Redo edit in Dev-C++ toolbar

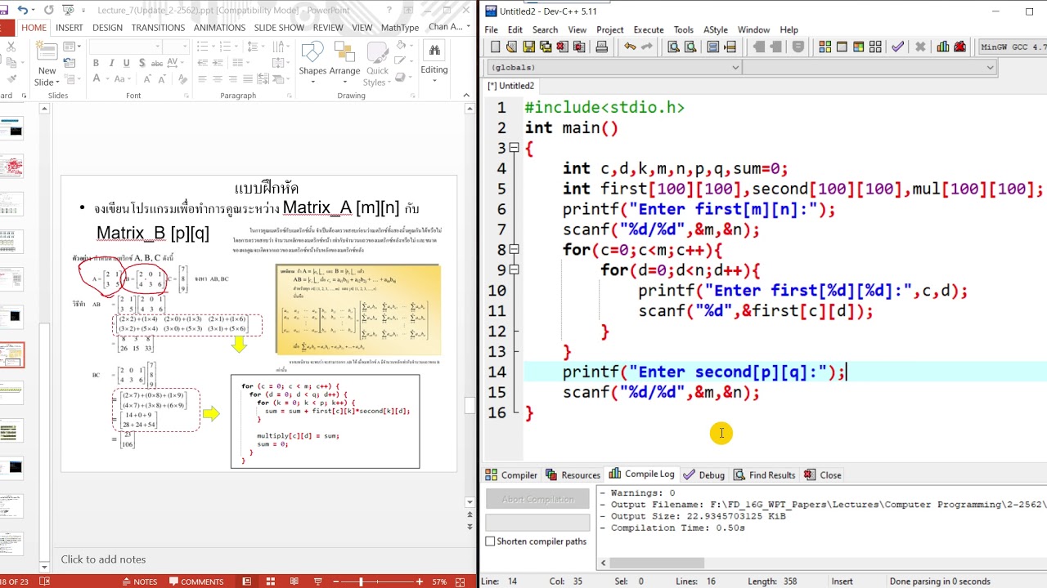(646, 47)
